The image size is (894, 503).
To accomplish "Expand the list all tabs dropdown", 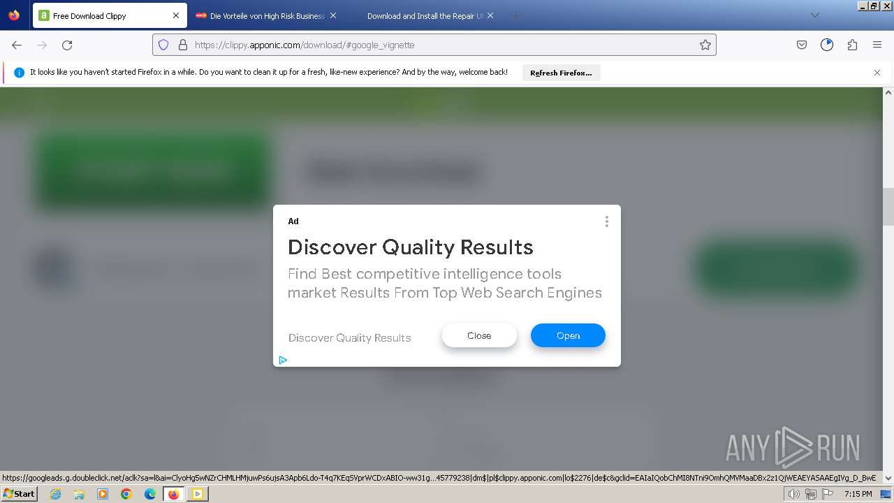I will pos(814,15).
